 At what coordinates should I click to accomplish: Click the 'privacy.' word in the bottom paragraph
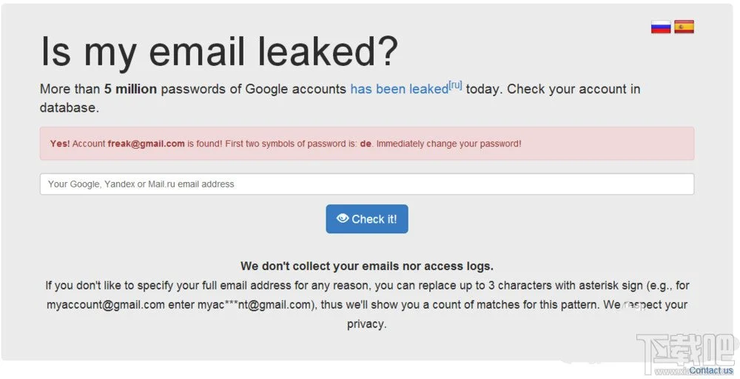click(367, 324)
